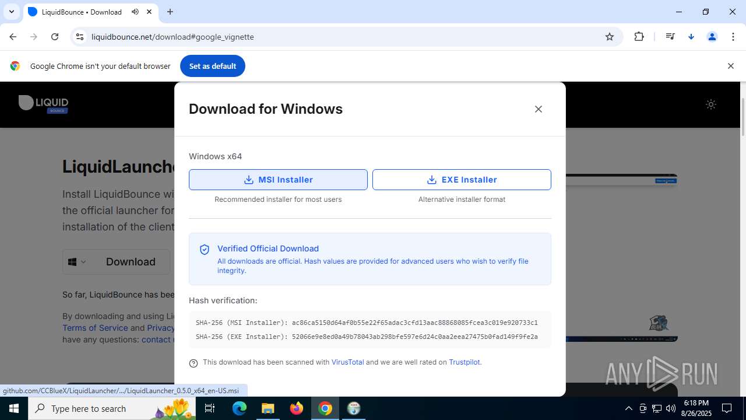Click the help circle icon beside scan notice
The height and width of the screenshot is (420, 746).
pyautogui.click(x=193, y=363)
